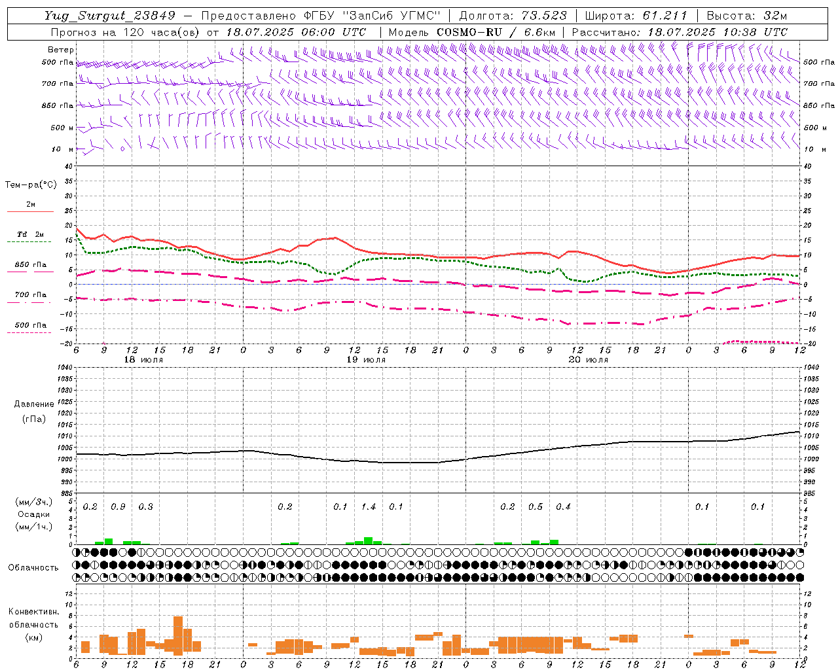838x670 pixels.
Task: Click the '18 июля' date label
Action: (x=143, y=360)
